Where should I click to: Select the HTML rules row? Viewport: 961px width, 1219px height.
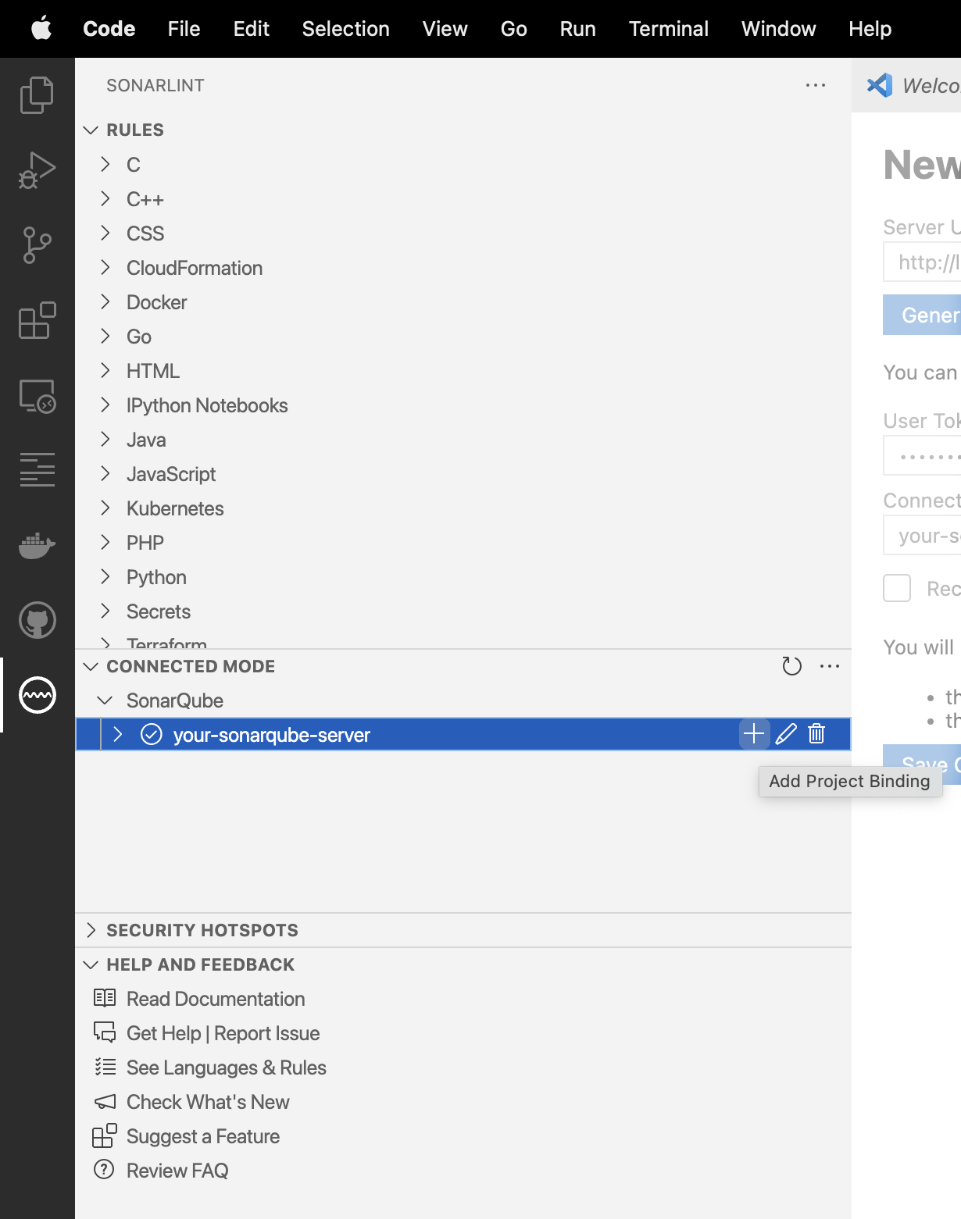[463, 371]
